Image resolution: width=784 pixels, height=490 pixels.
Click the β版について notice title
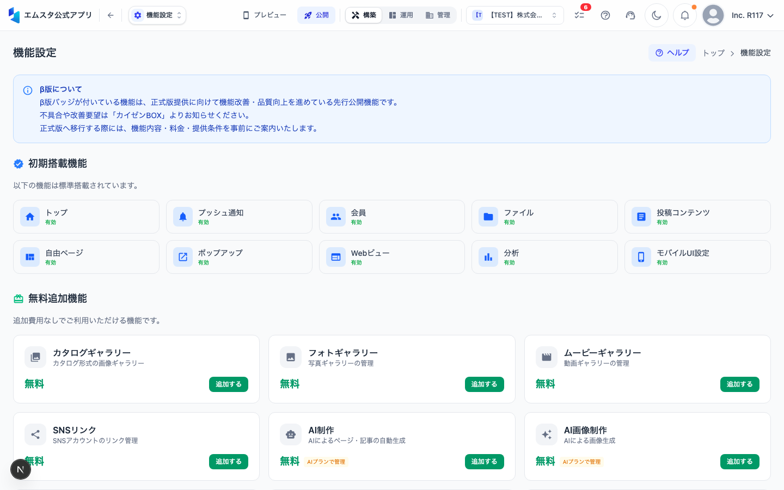61,89
